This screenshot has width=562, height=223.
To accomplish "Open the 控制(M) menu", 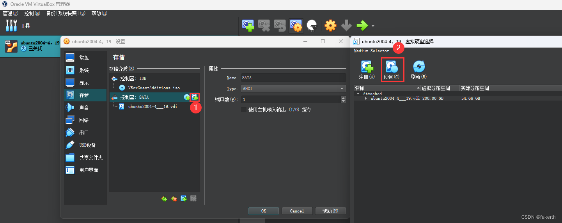I will [x=32, y=13].
